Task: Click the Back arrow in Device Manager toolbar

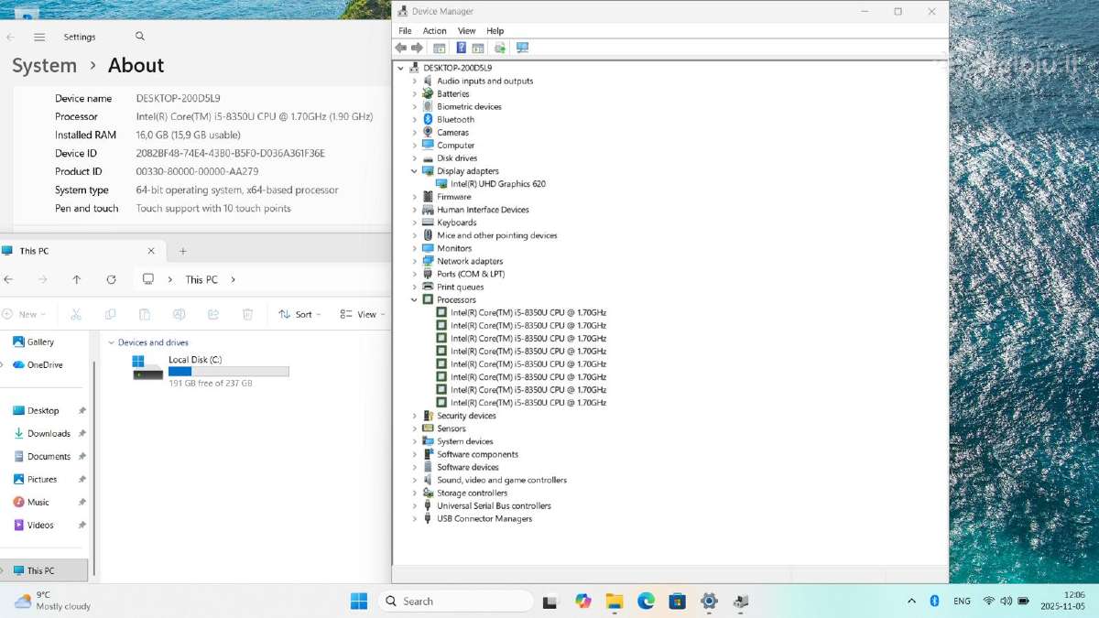Action: [401, 48]
